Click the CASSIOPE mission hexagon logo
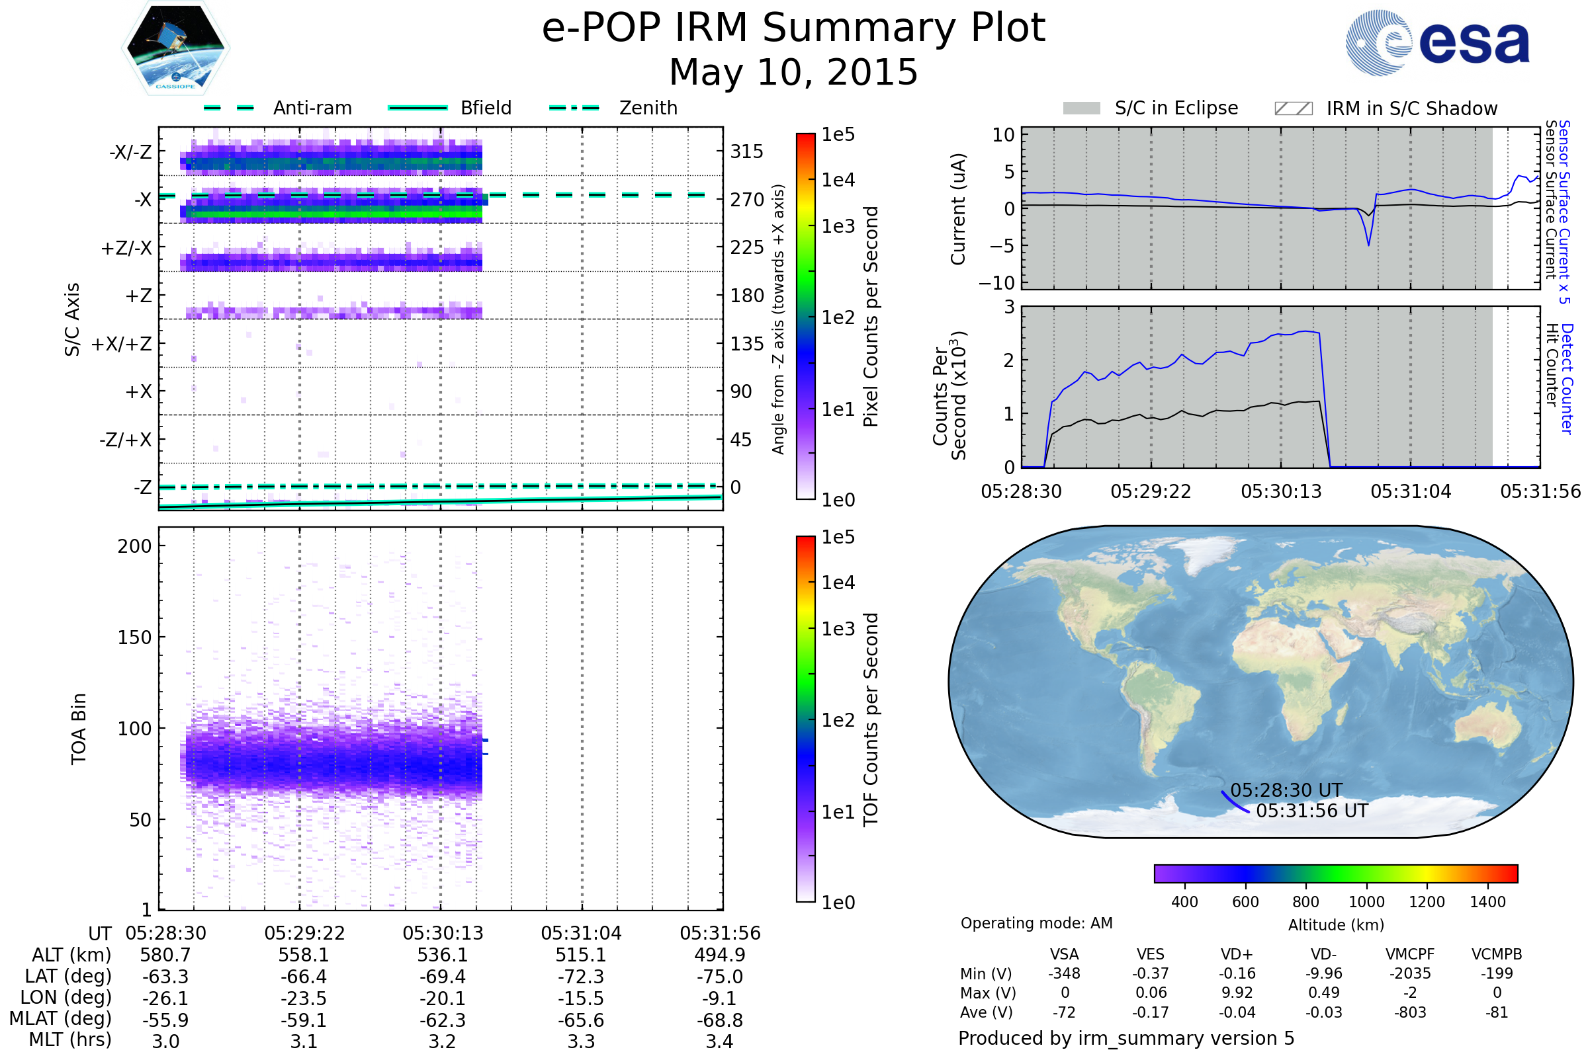 point(175,48)
